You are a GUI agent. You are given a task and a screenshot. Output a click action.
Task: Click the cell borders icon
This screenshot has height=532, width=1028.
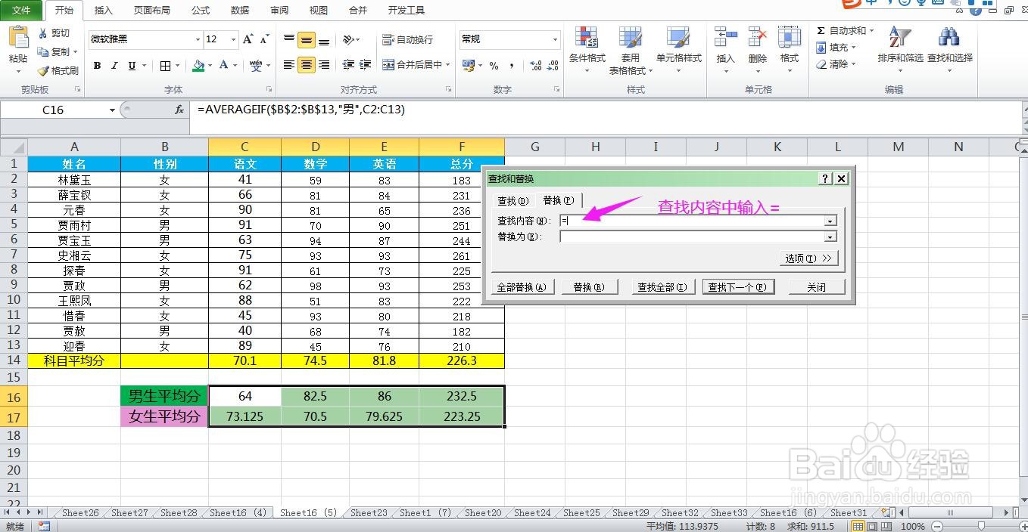pos(166,66)
